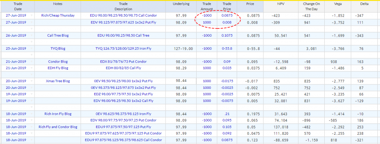The width and height of the screenshot is (380, 144).
Task: Click the trade price 0.1075
Action: tap(227, 36)
